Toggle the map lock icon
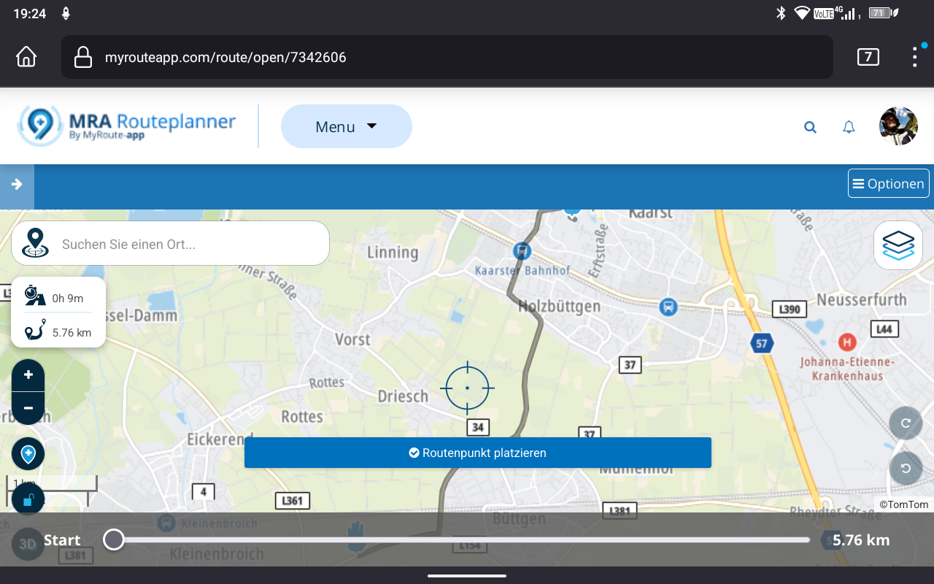934x584 pixels. (x=28, y=500)
